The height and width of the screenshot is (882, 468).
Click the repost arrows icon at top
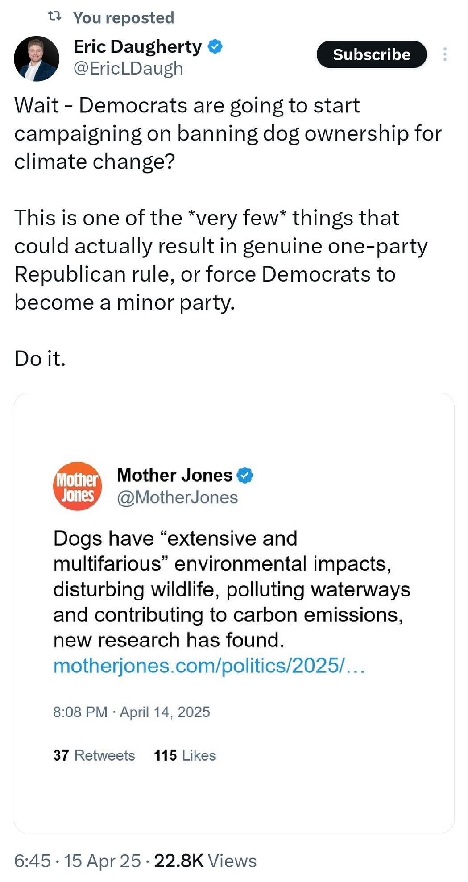[54, 17]
